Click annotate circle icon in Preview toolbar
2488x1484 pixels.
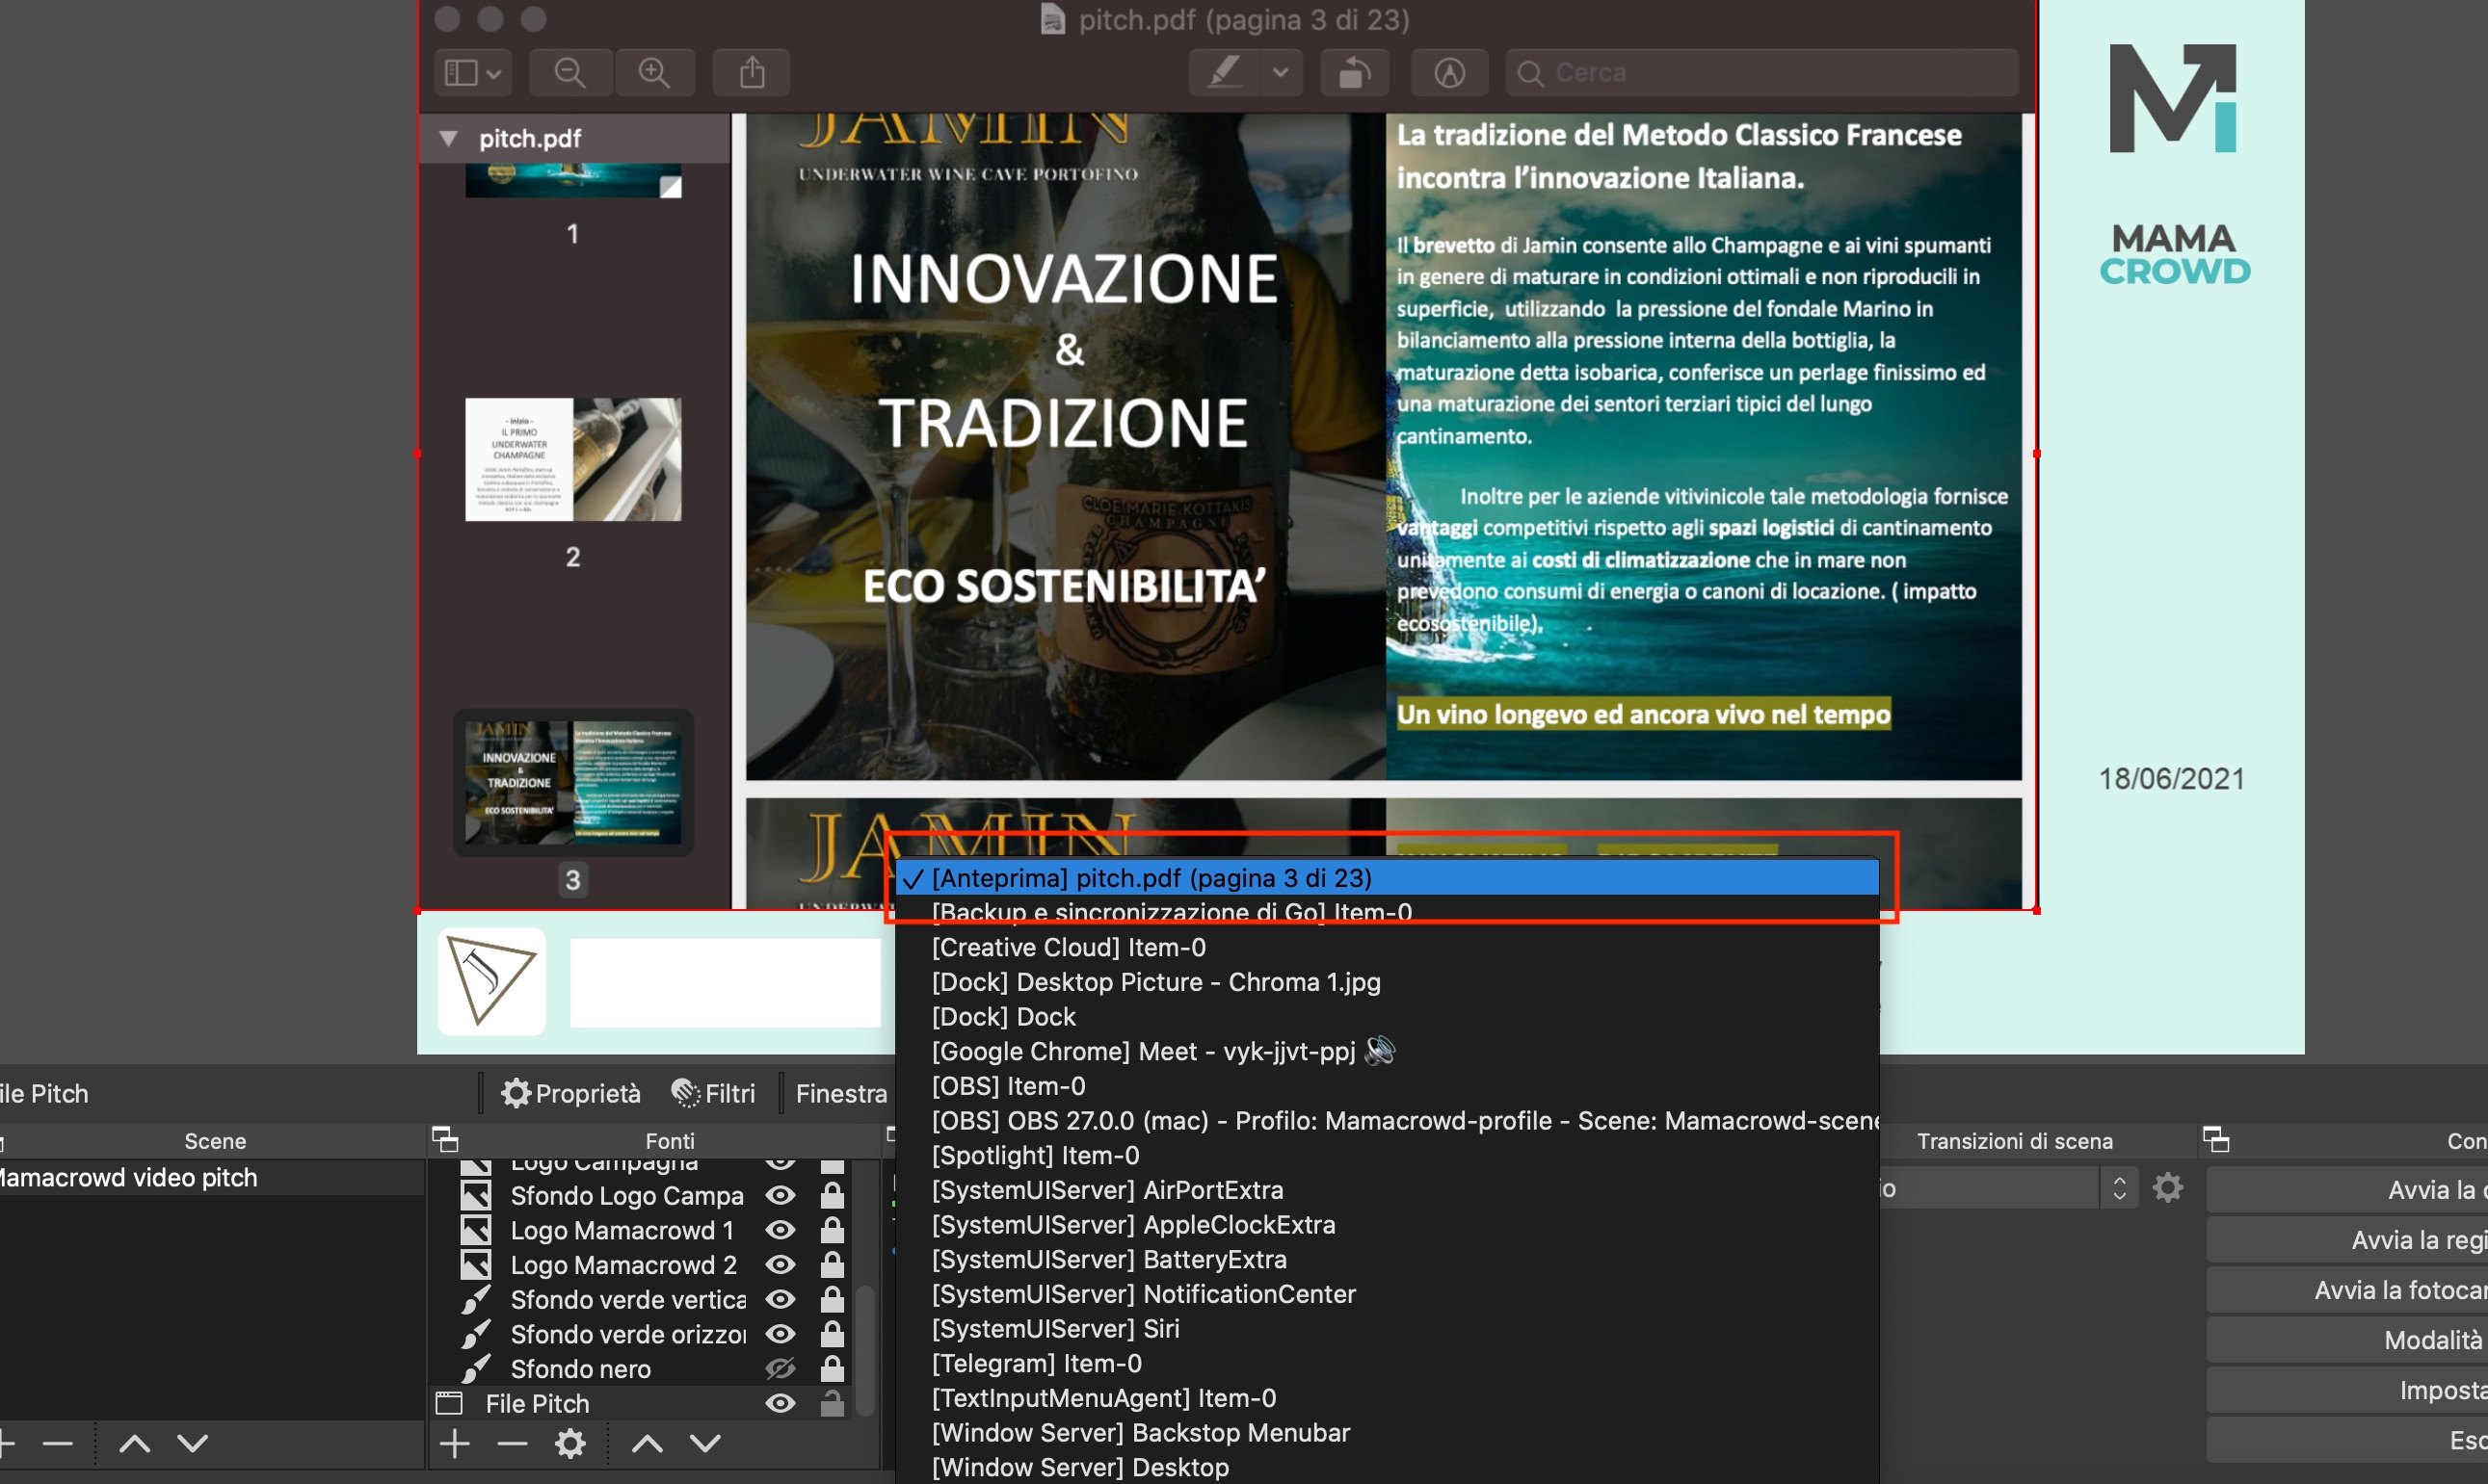point(1449,72)
